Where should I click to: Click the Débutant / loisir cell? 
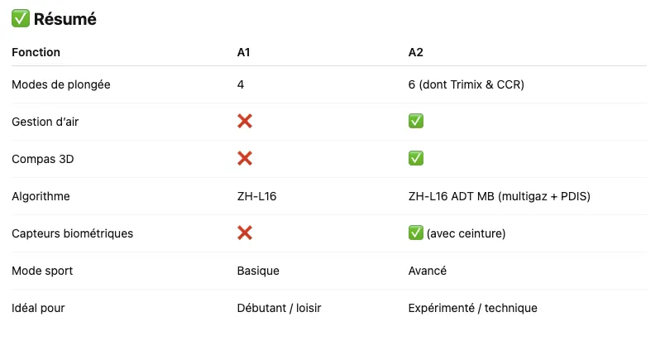coord(279,308)
